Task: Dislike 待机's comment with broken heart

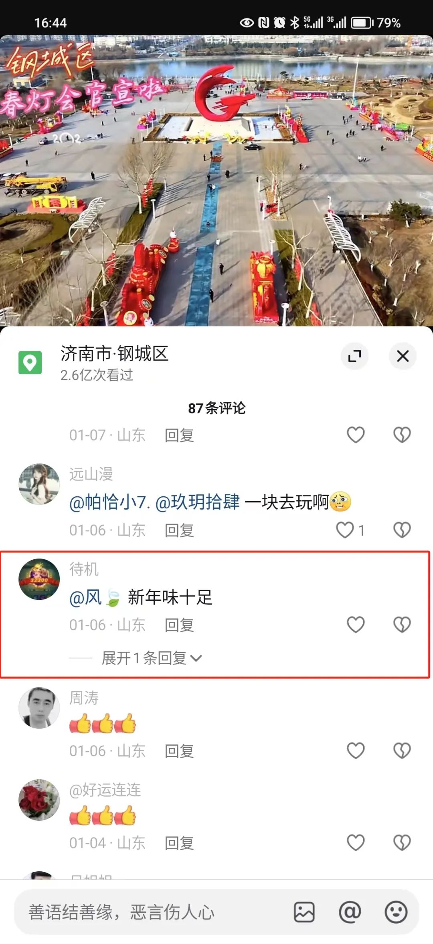Action: coord(402,624)
